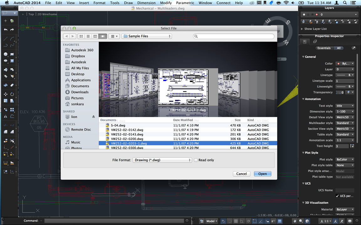
Task: Eject the lion shared volume
Action: click(x=93, y=117)
